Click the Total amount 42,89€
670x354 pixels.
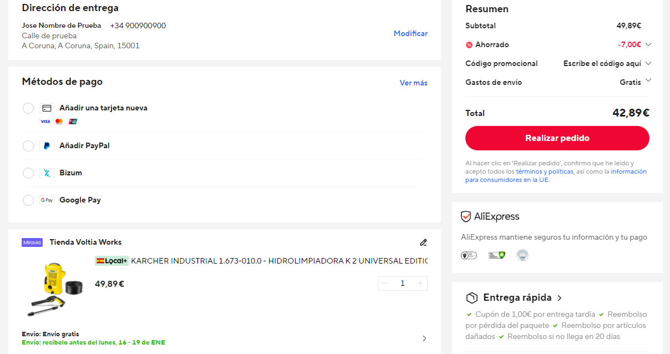pos(631,113)
